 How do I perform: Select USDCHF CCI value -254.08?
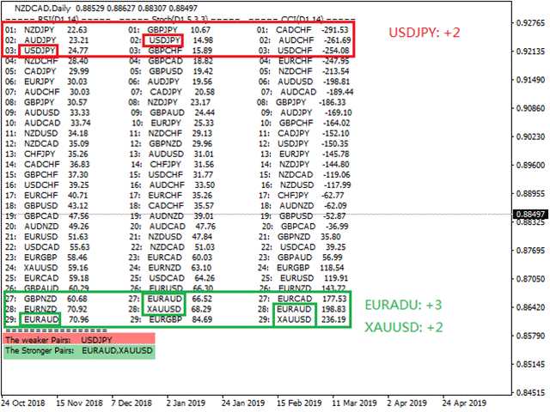[336, 51]
